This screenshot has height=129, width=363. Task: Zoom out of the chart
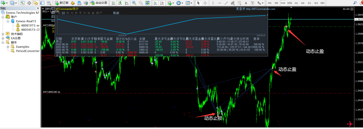click(x=140, y=3)
